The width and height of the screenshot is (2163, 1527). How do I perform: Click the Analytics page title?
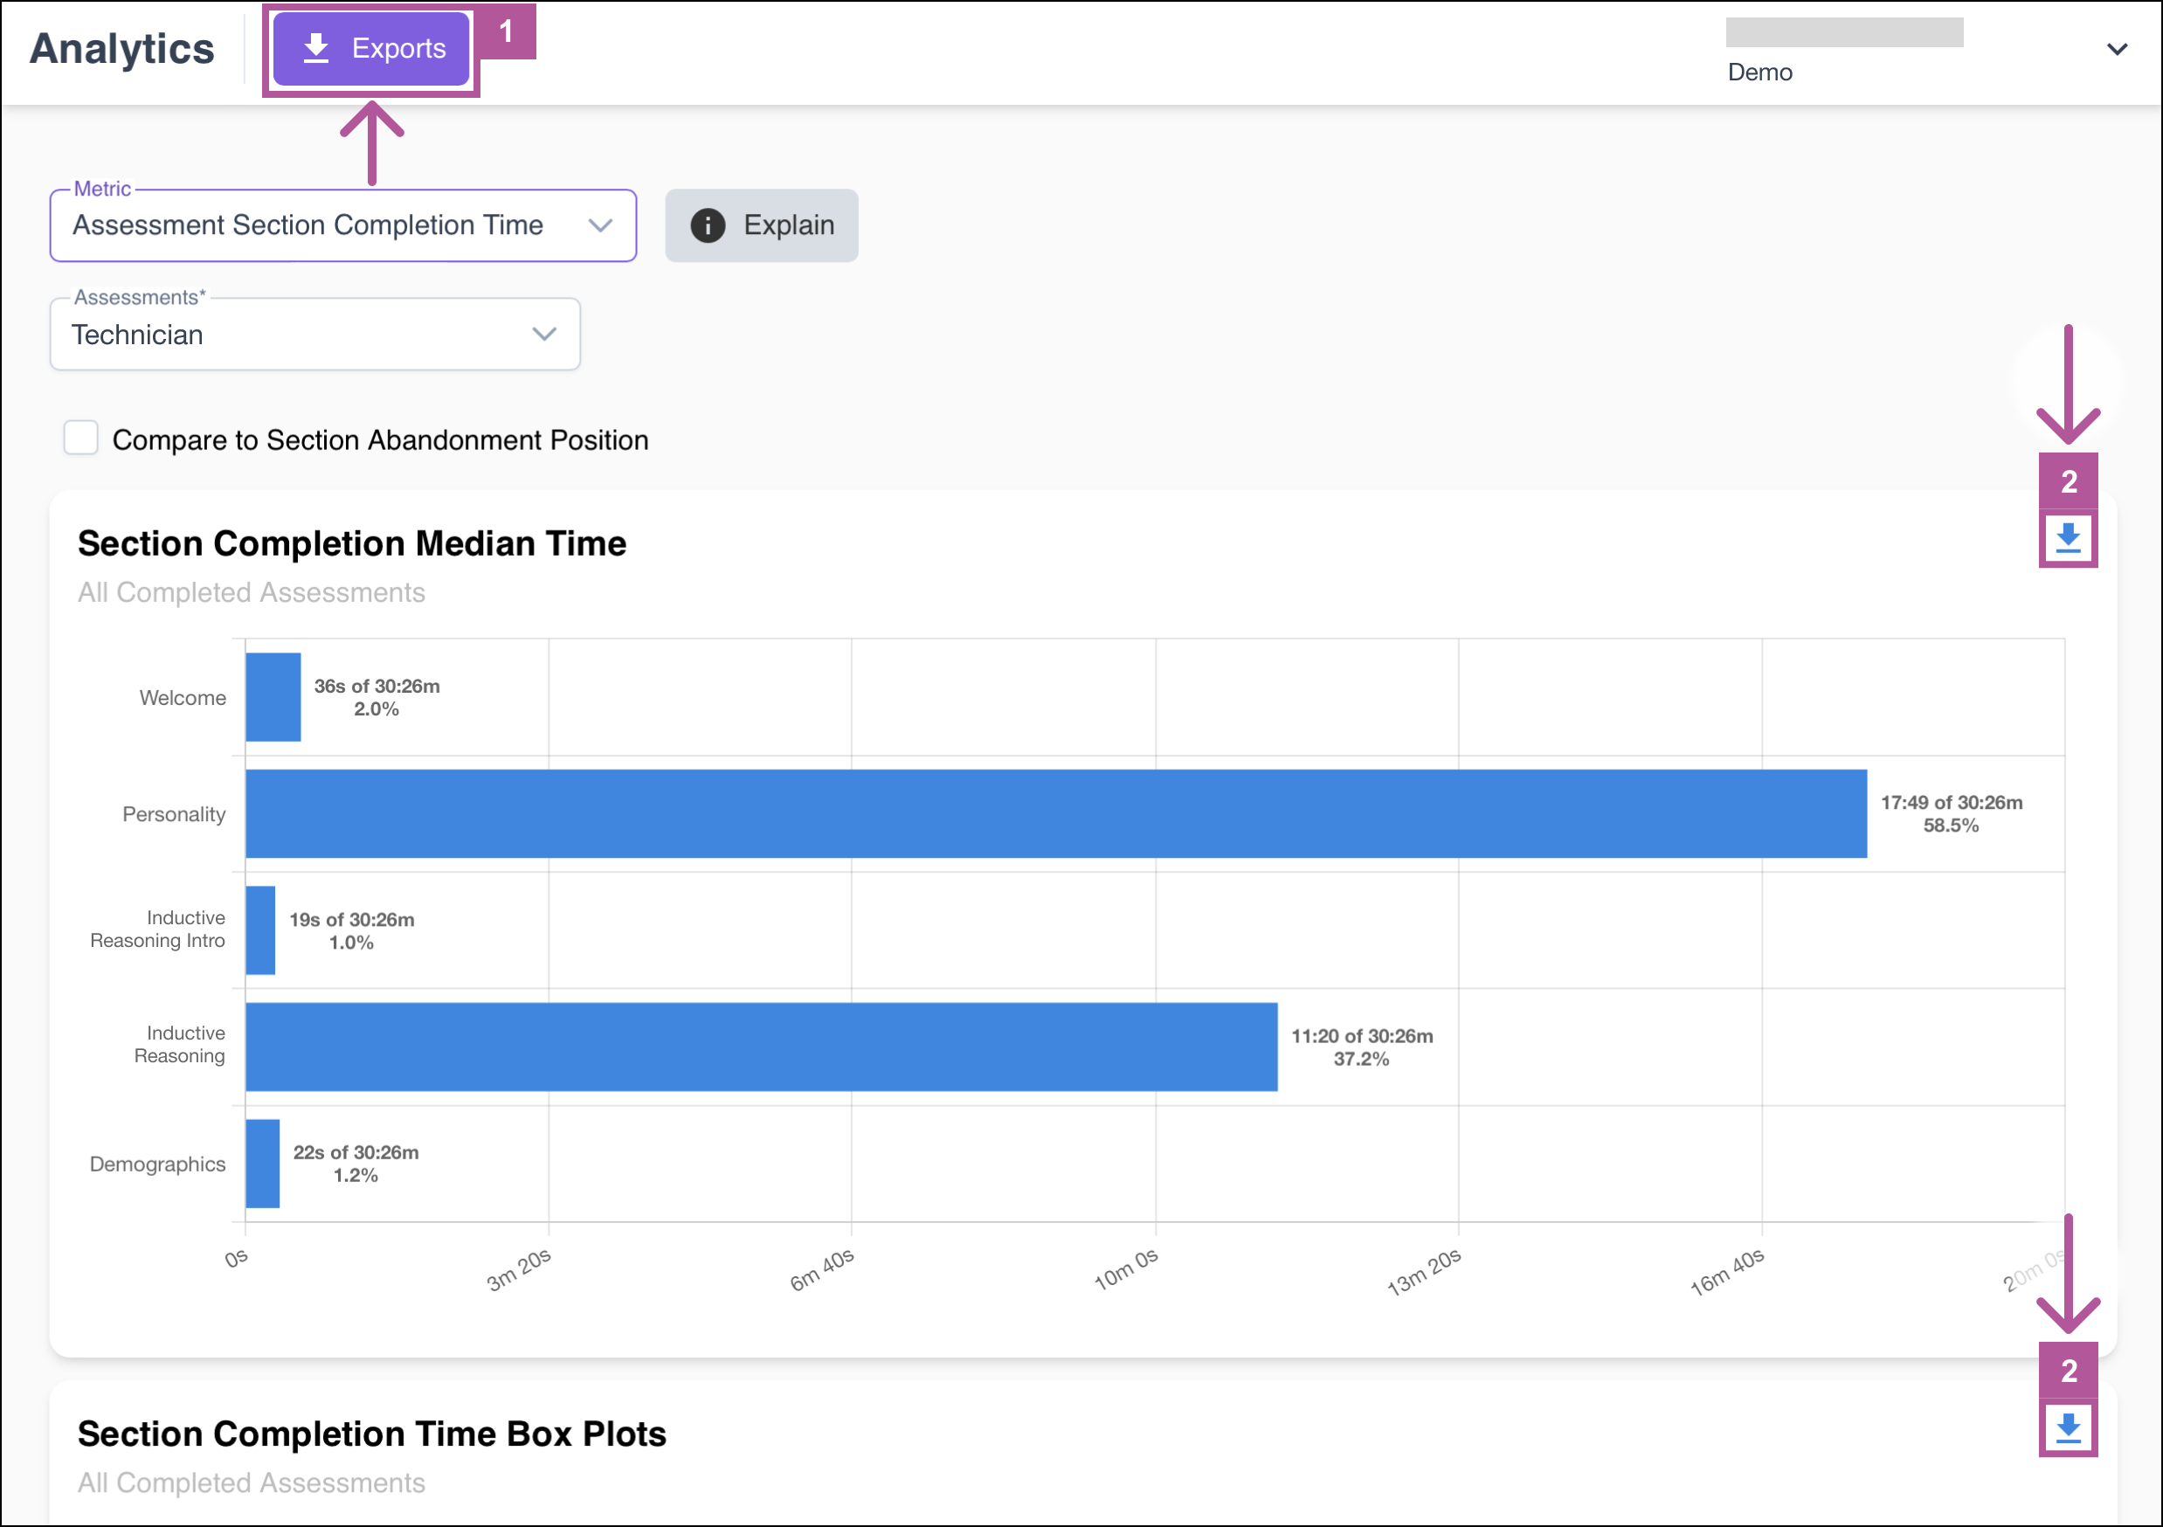point(122,49)
